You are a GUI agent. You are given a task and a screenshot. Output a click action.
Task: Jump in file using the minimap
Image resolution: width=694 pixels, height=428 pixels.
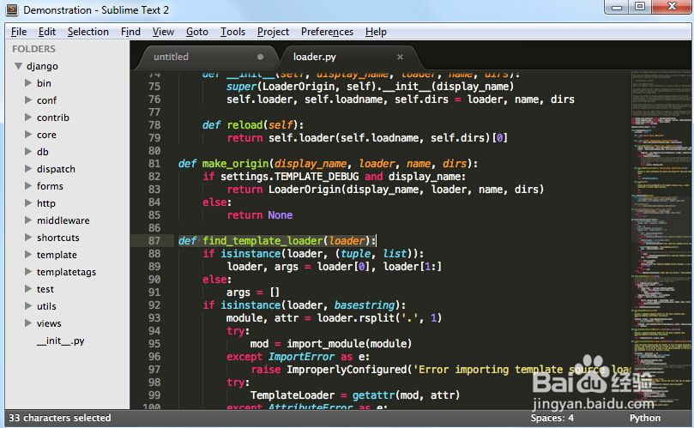[661, 239]
